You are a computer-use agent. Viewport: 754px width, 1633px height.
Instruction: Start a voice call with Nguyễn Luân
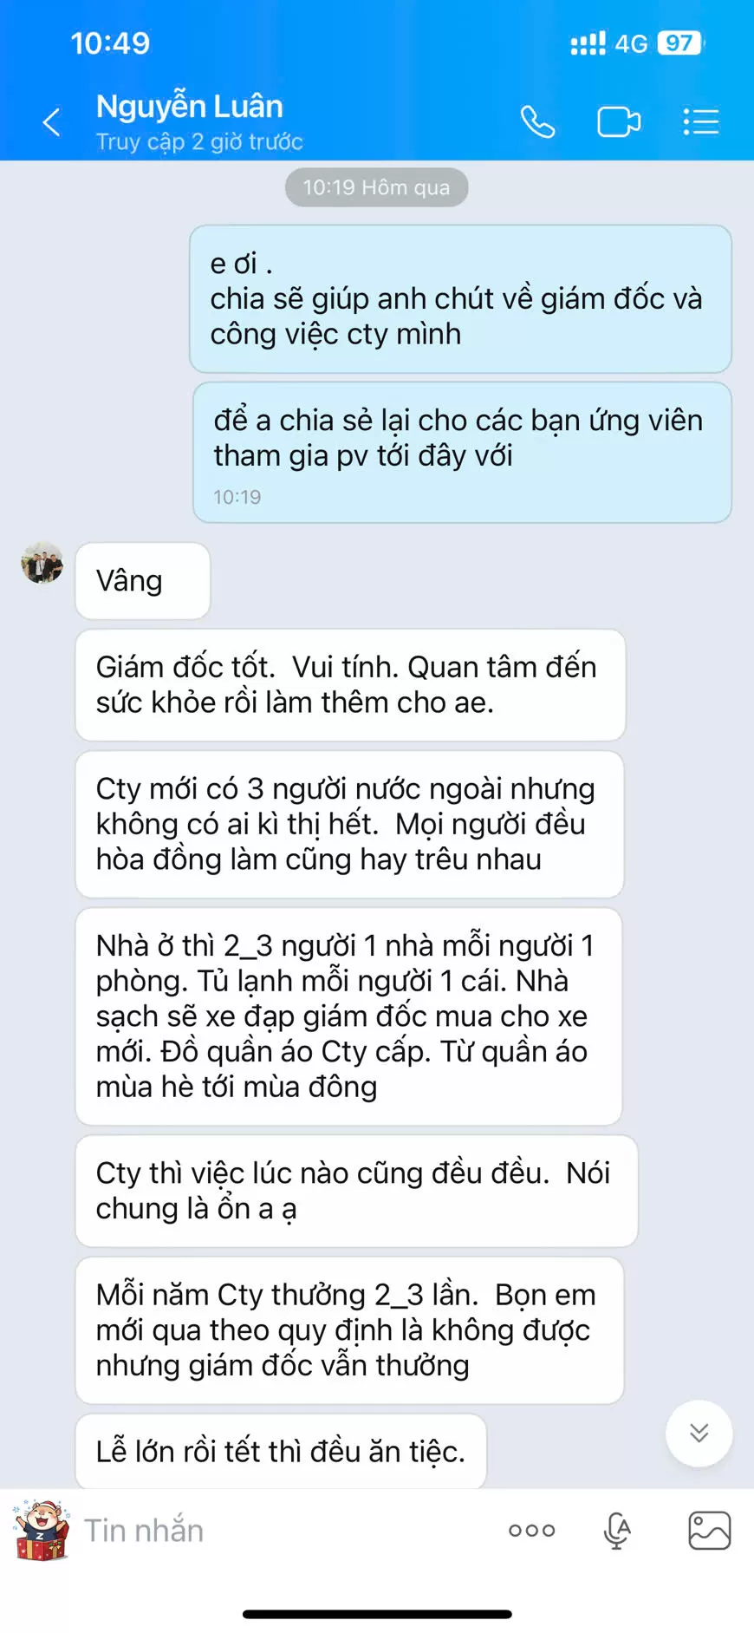tap(537, 122)
